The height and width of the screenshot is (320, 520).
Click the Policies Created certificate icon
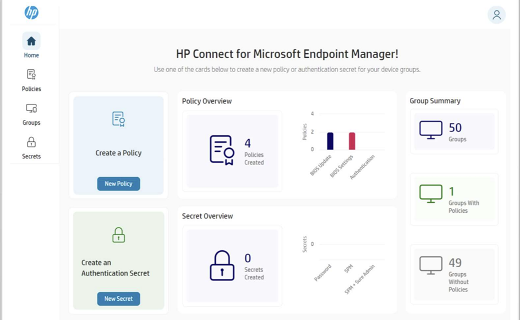pyautogui.click(x=222, y=150)
